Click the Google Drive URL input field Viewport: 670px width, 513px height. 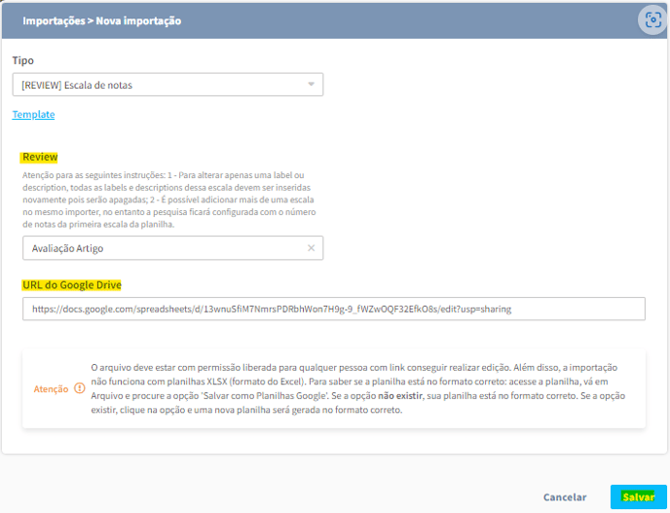click(x=334, y=309)
